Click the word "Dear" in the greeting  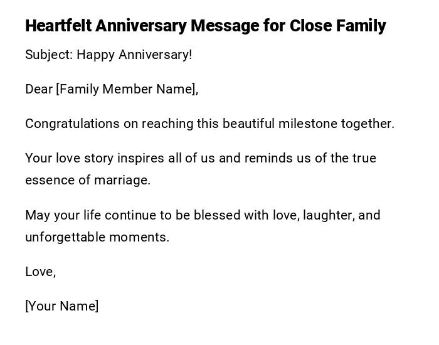tap(38, 89)
